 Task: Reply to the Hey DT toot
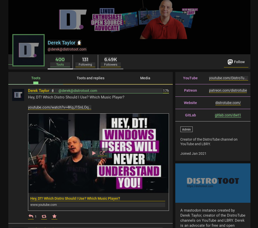coord(31,216)
